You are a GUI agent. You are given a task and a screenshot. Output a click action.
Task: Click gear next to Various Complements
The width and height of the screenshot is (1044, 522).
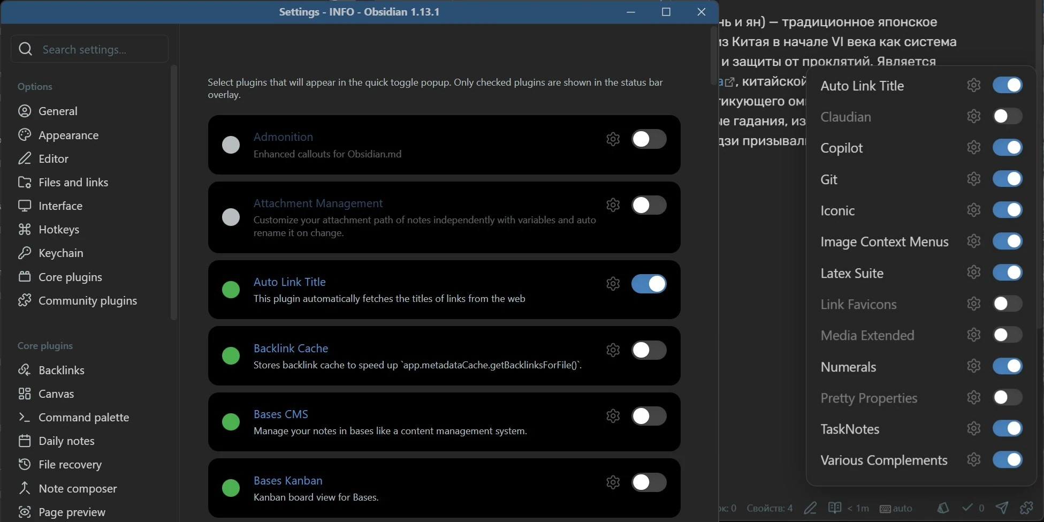974,459
